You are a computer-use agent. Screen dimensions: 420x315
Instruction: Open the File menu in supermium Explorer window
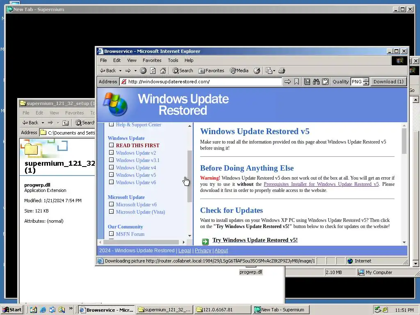click(26, 113)
